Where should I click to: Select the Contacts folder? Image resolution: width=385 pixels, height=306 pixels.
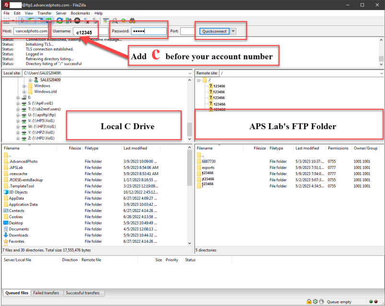click(17, 211)
